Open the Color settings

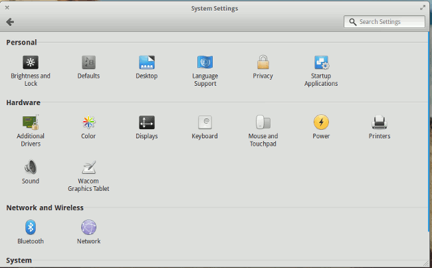88,123
